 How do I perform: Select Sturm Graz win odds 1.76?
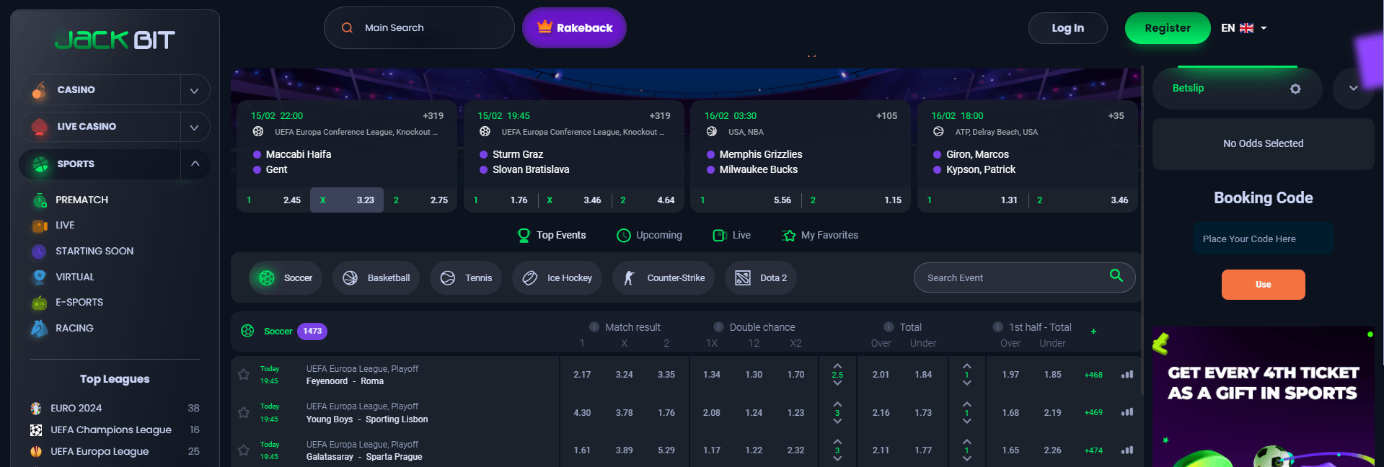[501, 200]
